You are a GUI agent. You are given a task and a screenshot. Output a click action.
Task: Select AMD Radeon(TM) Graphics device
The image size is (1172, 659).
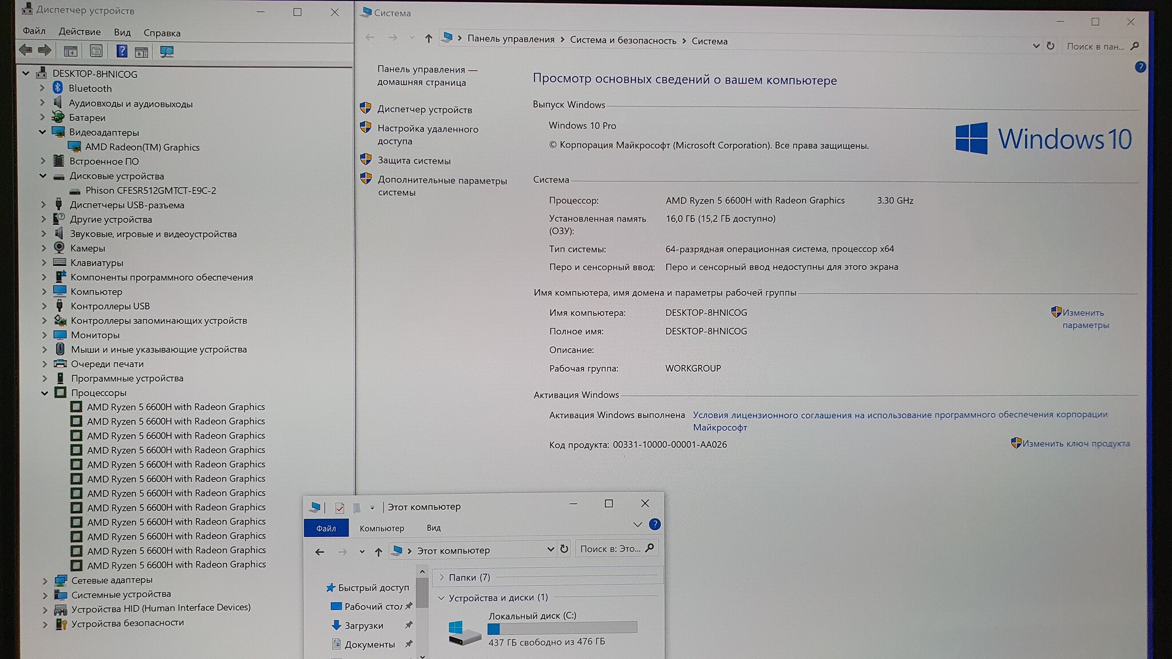pos(142,147)
